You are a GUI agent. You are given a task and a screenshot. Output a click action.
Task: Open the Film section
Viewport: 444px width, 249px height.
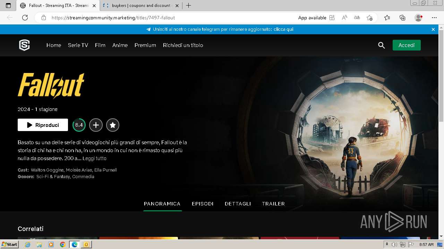click(x=100, y=45)
